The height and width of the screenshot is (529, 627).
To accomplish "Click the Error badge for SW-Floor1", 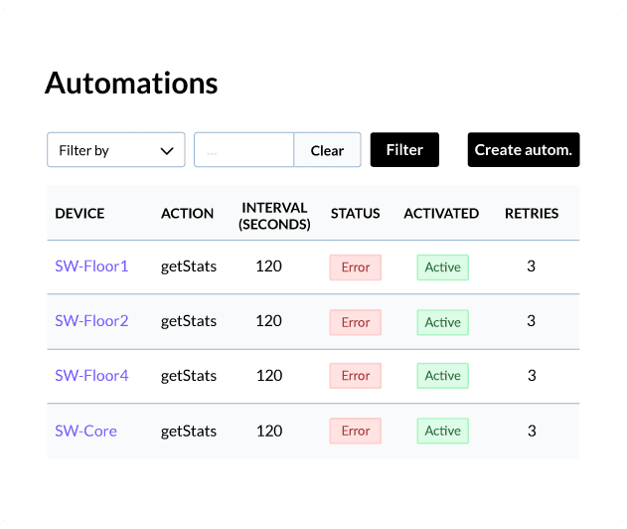I will pos(356,267).
